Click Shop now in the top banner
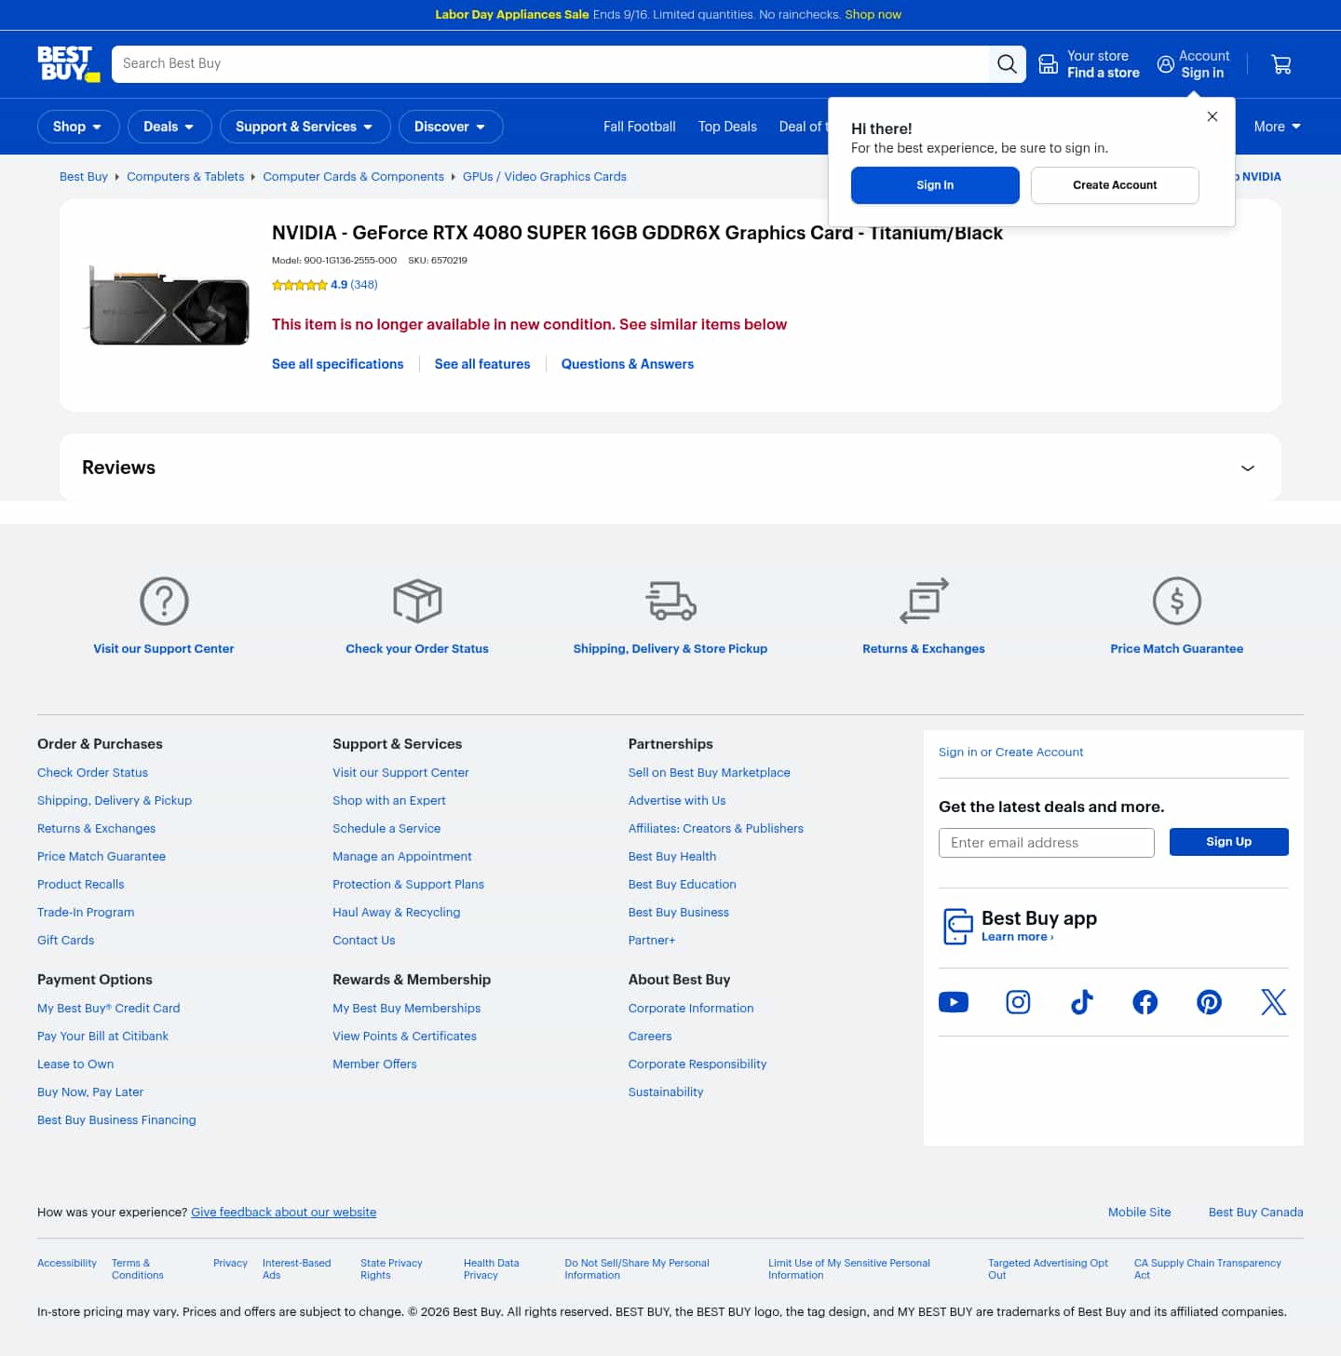 click(x=873, y=15)
